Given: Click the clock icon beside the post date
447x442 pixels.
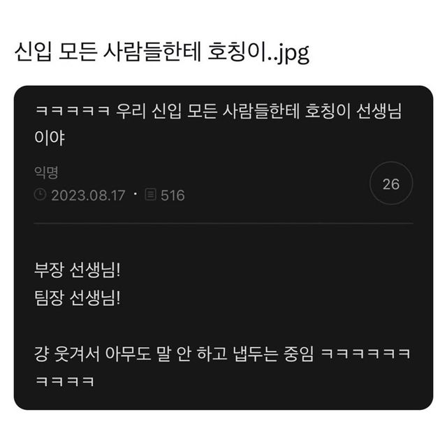Looking at the screenshot, I should [x=40, y=195].
